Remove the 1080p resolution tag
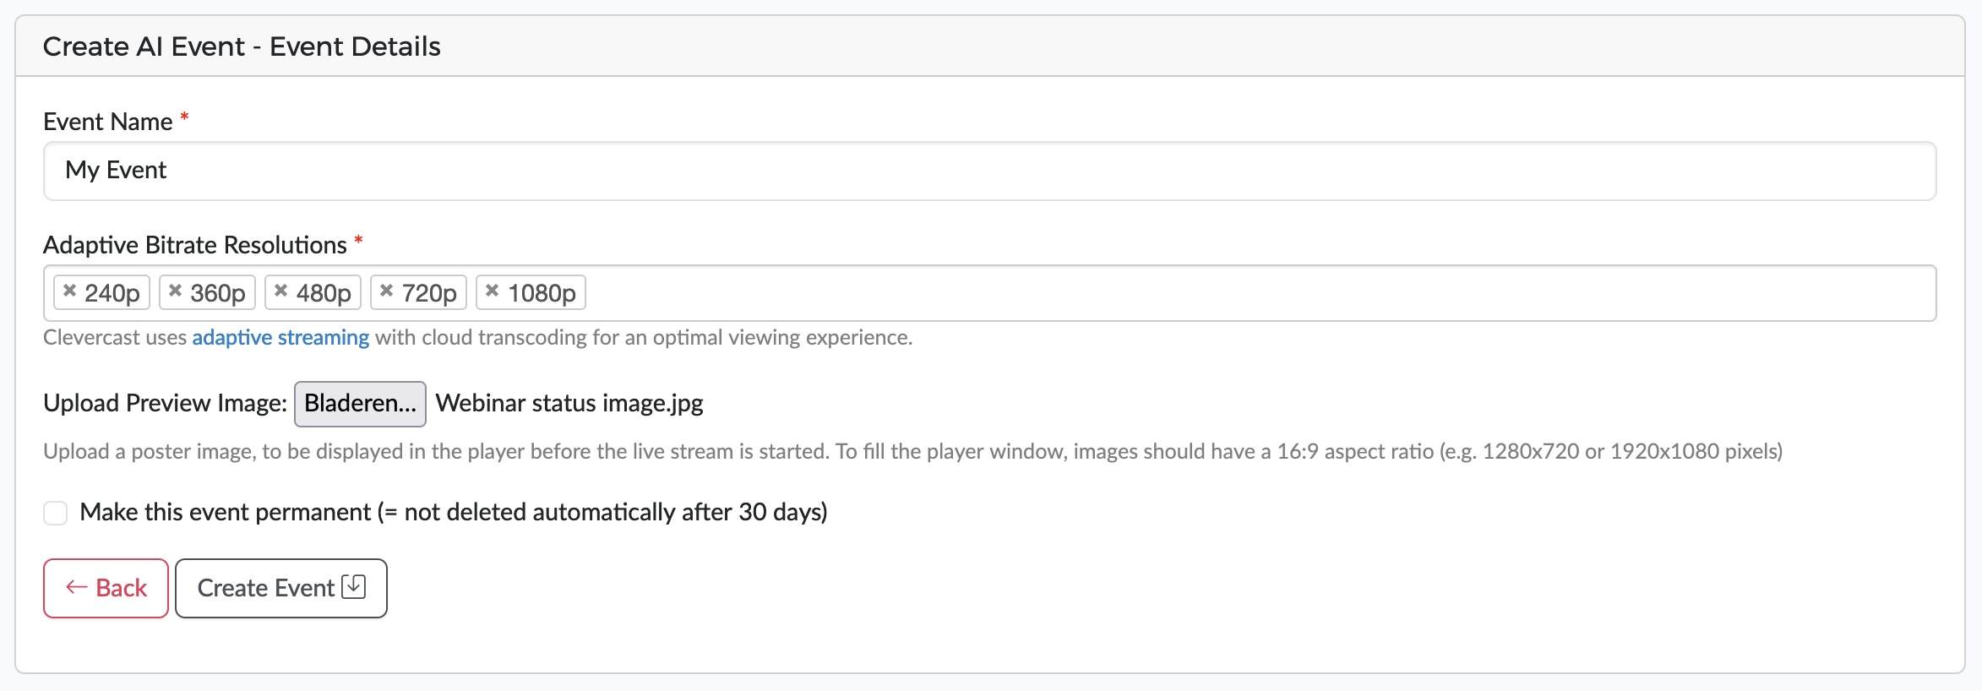 [x=493, y=291]
